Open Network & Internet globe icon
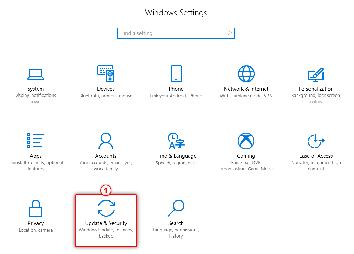This screenshot has width=354, height=254. tap(246, 74)
